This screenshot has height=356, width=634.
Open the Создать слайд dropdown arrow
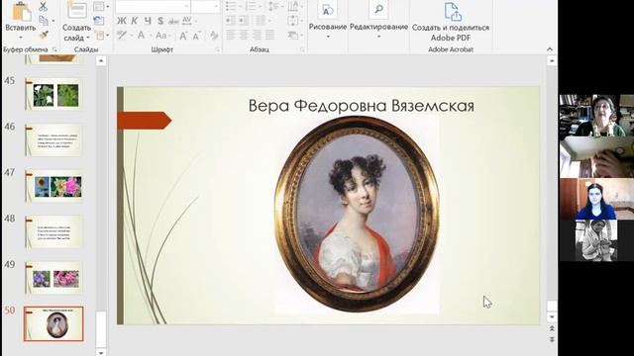88,38
